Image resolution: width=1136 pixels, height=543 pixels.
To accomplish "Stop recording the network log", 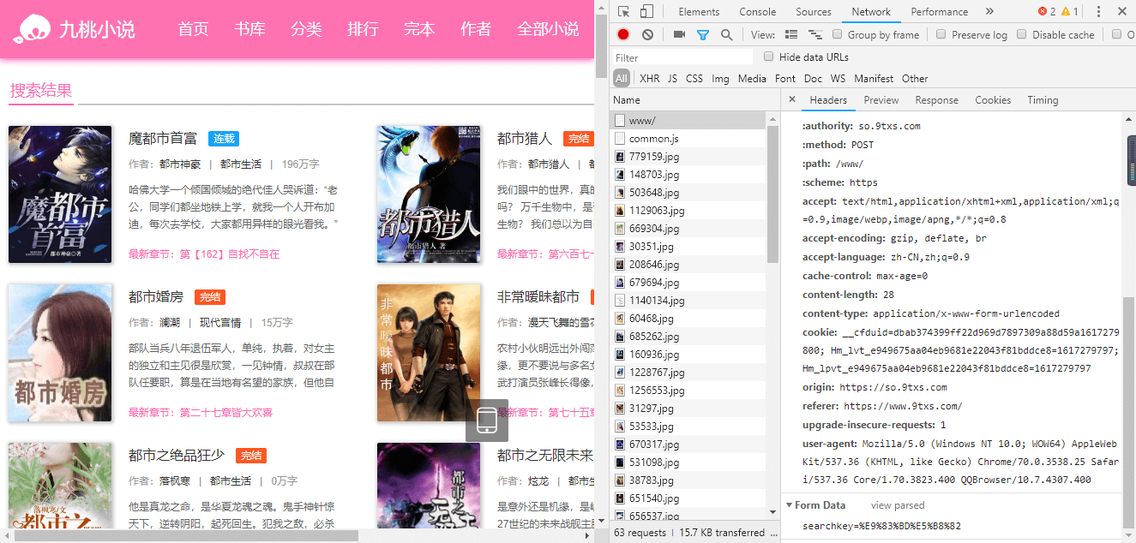I will (x=623, y=35).
